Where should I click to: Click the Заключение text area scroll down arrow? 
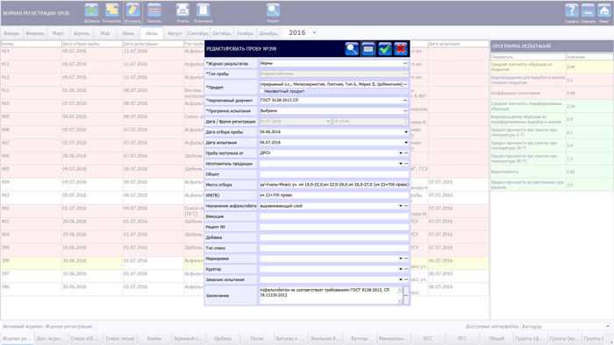point(400,301)
